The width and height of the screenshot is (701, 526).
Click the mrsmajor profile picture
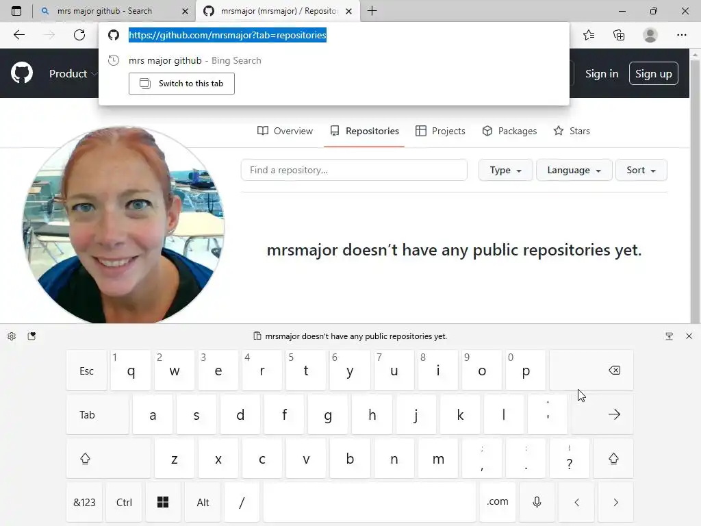tap(123, 225)
